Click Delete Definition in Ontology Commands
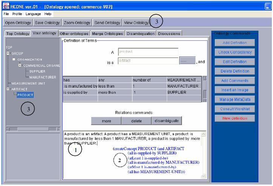273x186 pixels. (235, 71)
